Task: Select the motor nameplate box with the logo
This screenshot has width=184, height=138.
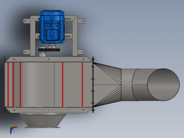Action: click(x=52, y=34)
